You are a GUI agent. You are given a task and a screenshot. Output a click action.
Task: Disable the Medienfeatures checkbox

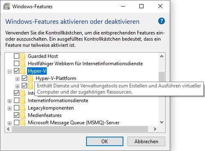[x=16, y=115]
